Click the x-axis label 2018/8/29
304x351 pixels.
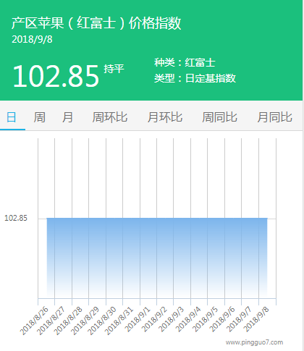(x=85, y=321)
